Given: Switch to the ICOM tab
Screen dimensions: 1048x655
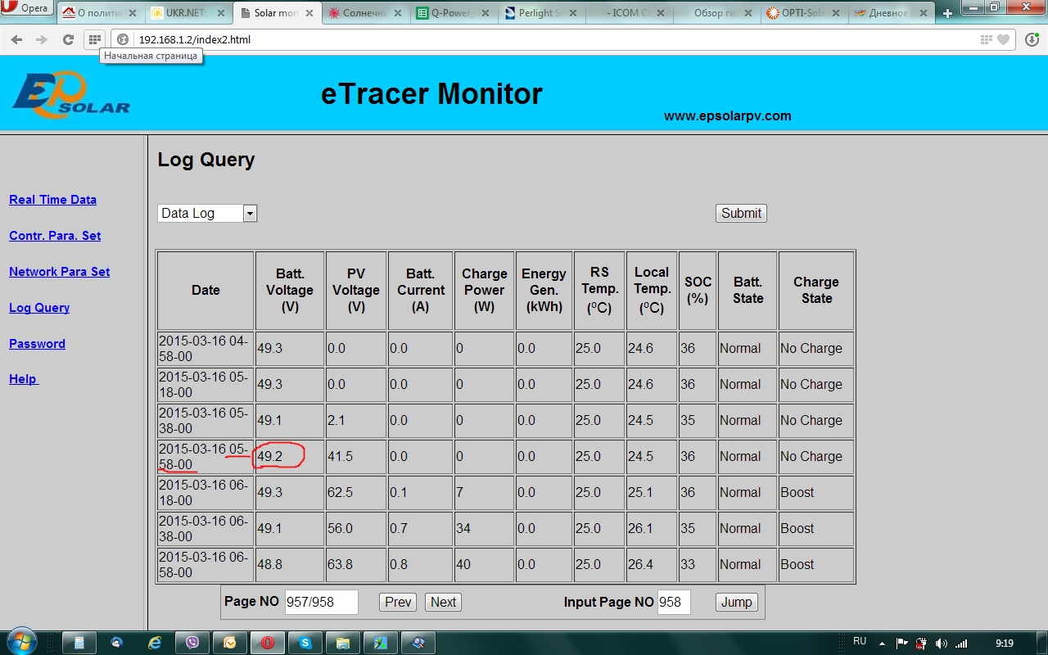Looking at the screenshot, I should coord(629,13).
